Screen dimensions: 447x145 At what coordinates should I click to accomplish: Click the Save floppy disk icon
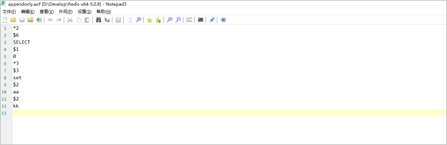(22, 20)
